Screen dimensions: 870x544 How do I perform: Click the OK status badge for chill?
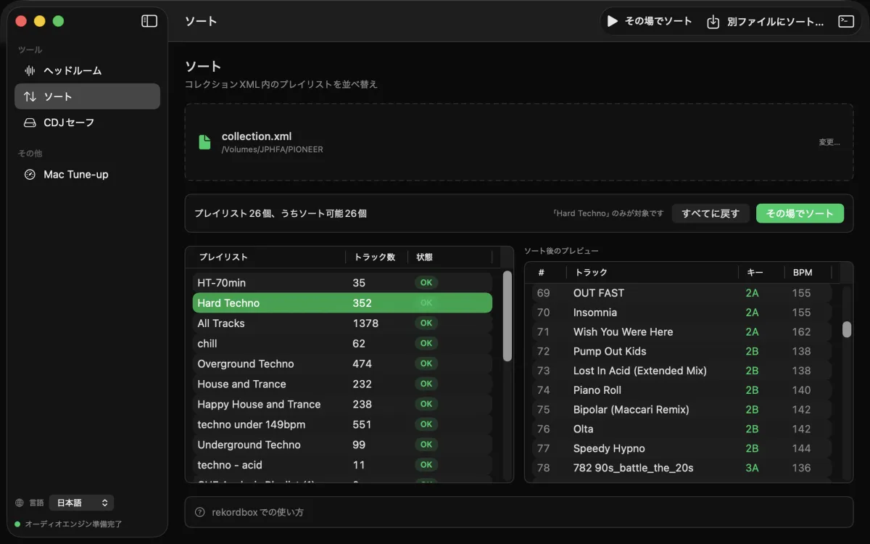pos(426,344)
